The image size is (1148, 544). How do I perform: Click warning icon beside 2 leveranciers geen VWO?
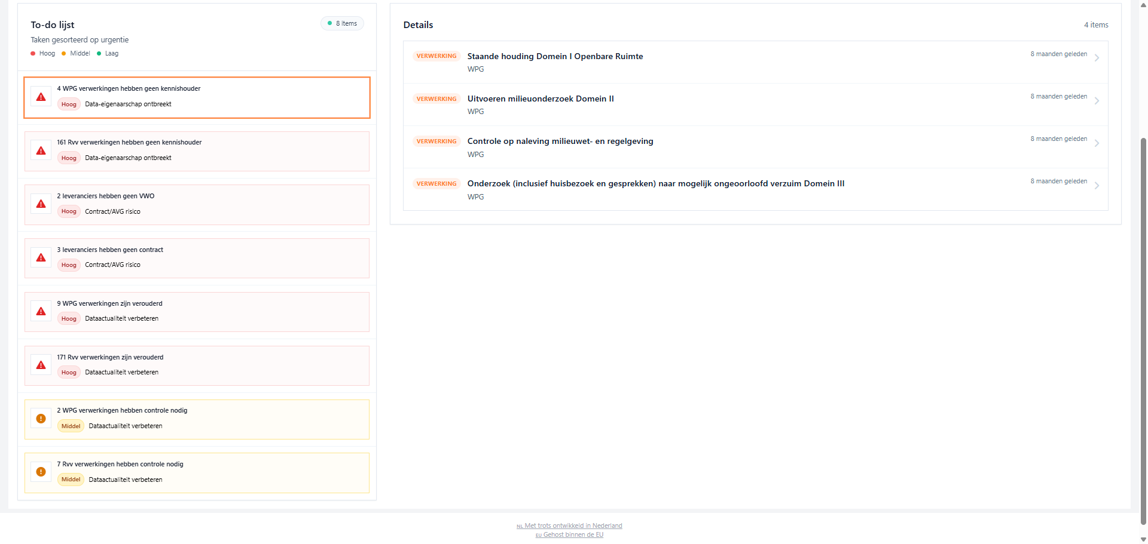tap(41, 204)
